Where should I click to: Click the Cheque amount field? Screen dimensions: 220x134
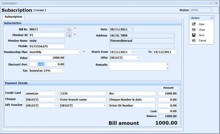(168, 100)
